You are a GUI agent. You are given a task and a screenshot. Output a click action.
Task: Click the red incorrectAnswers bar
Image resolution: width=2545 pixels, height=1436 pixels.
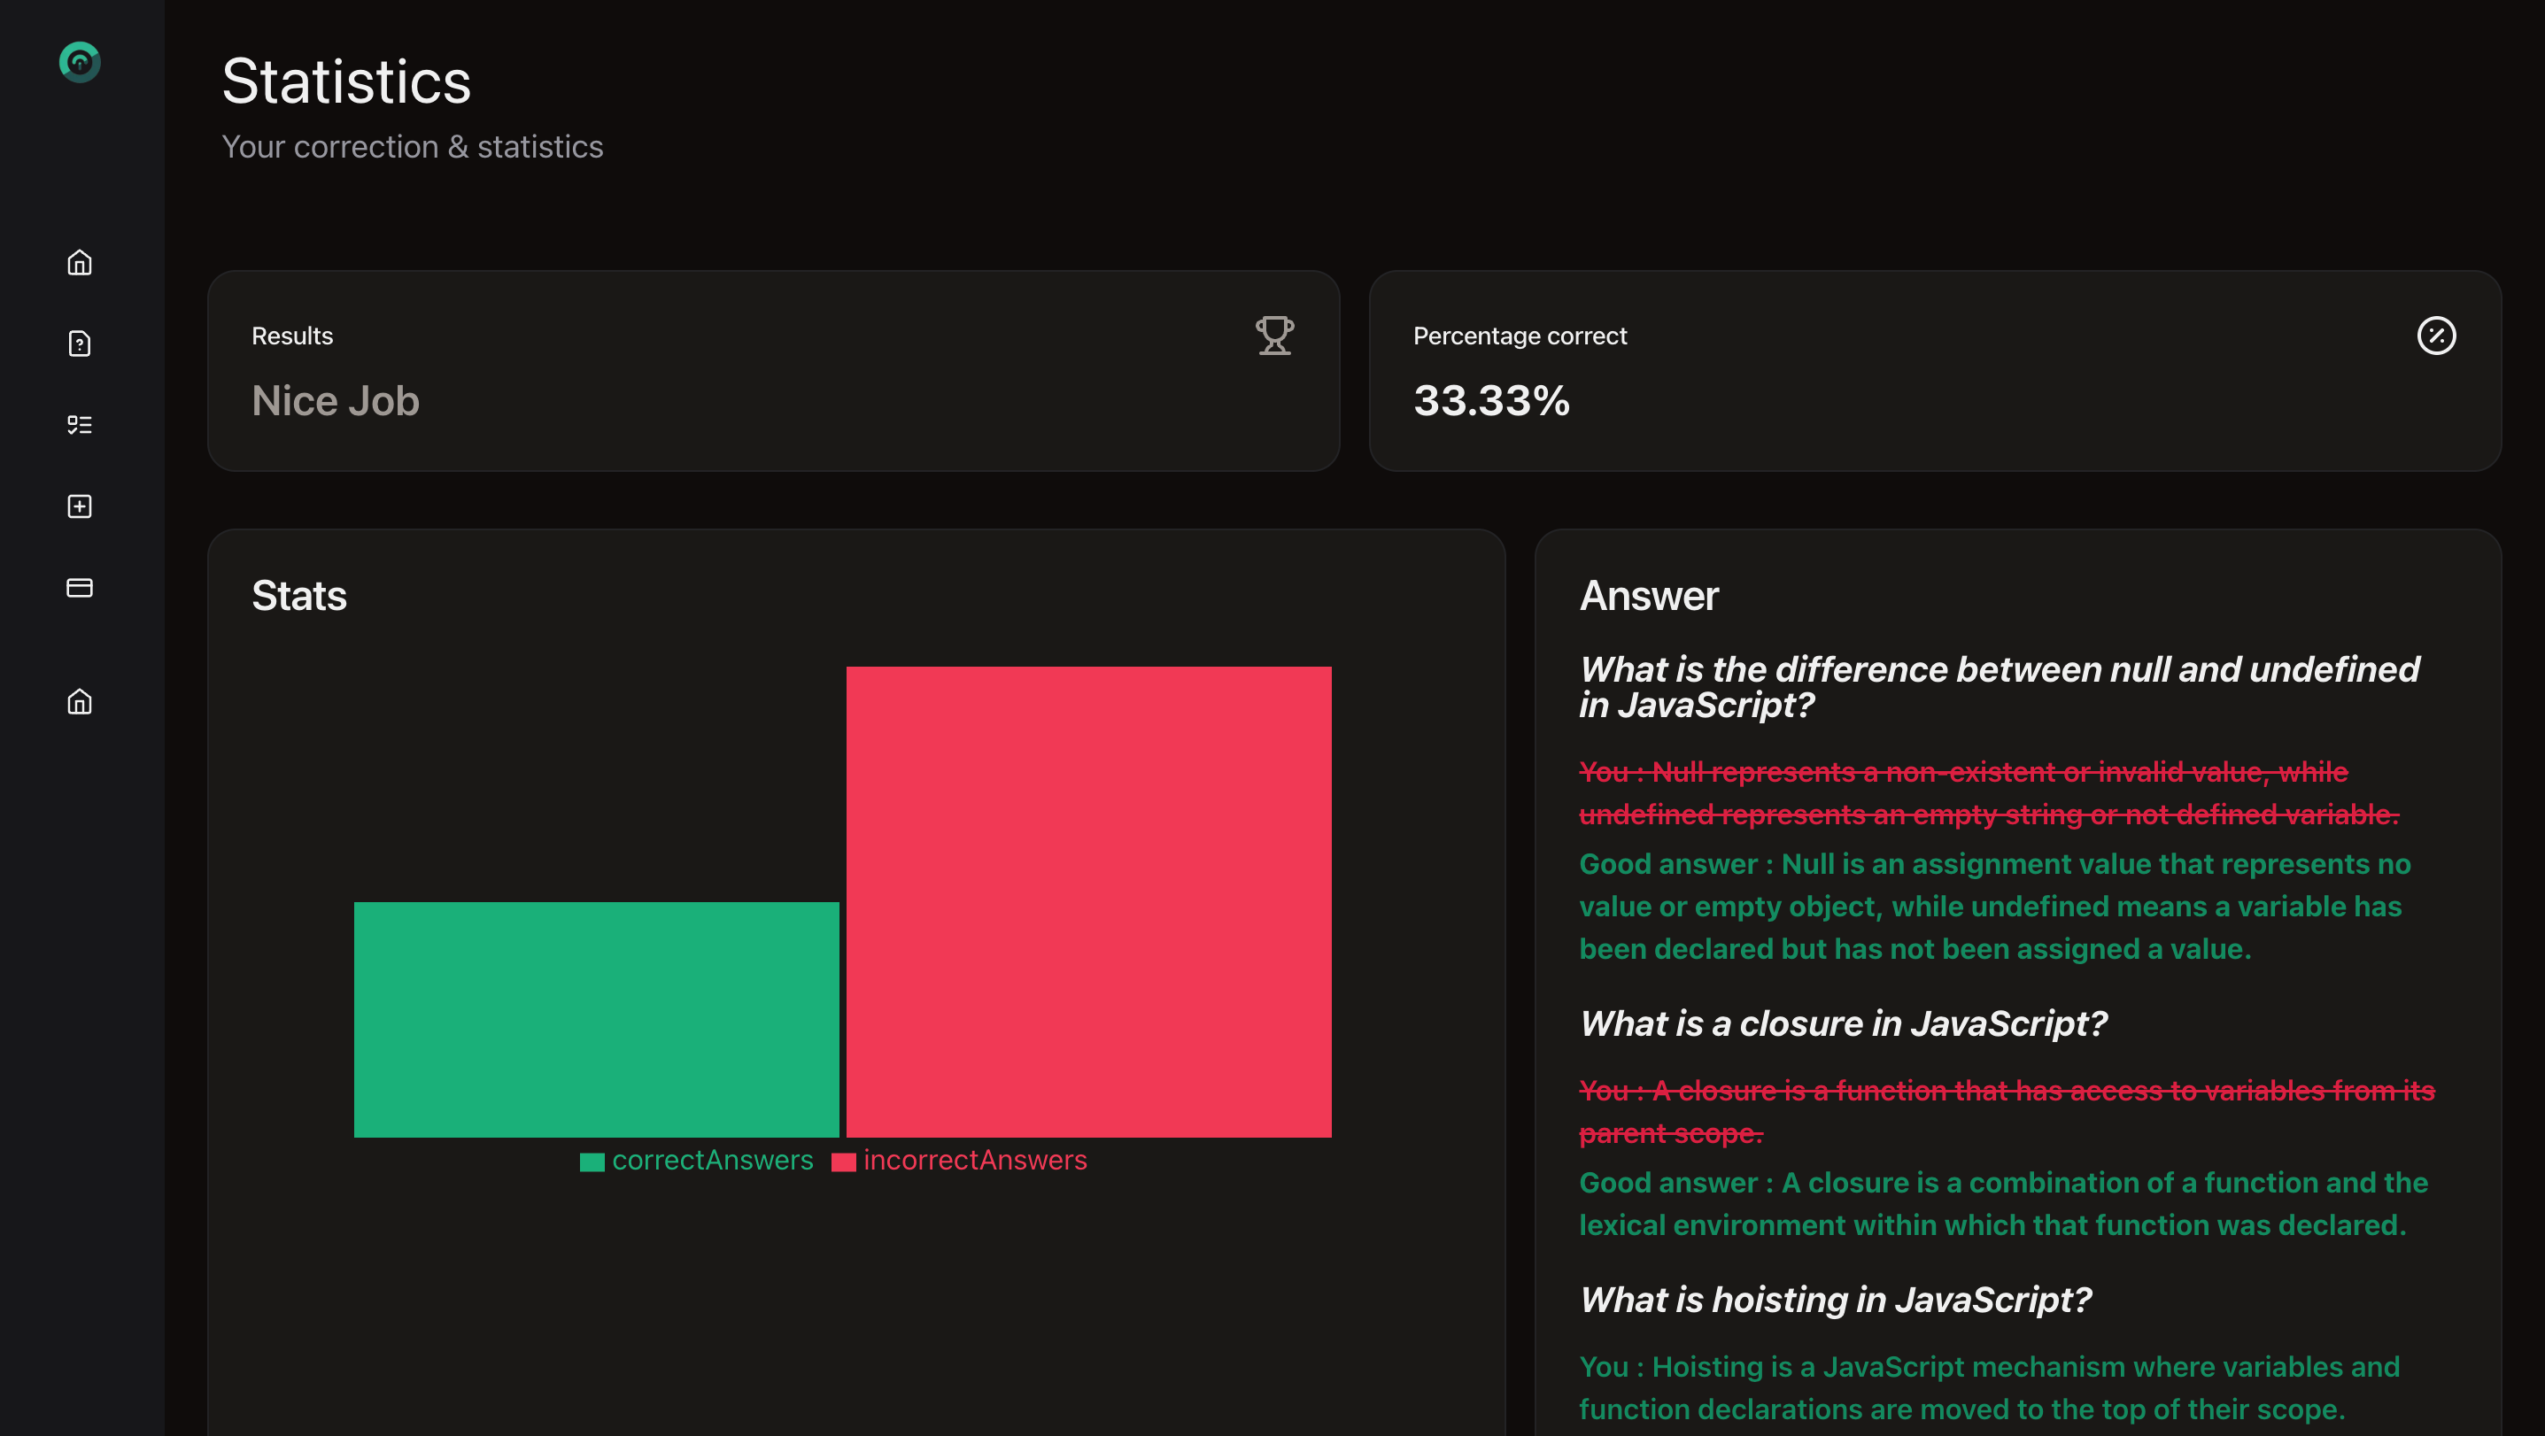coord(1088,901)
